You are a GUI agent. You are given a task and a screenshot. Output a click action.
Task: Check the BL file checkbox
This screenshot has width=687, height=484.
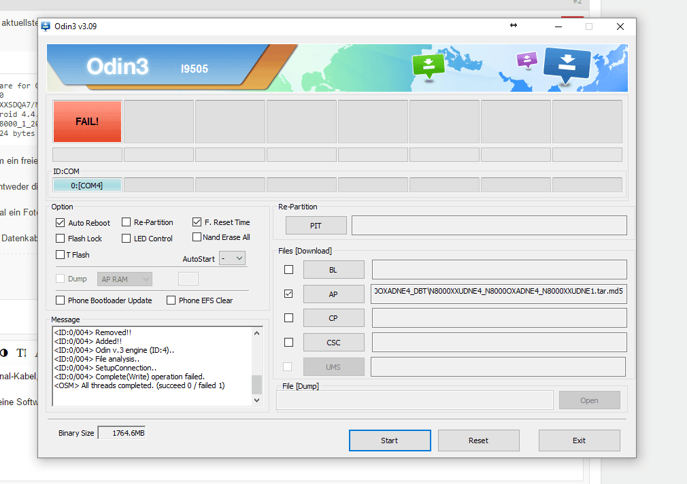pyautogui.click(x=288, y=269)
